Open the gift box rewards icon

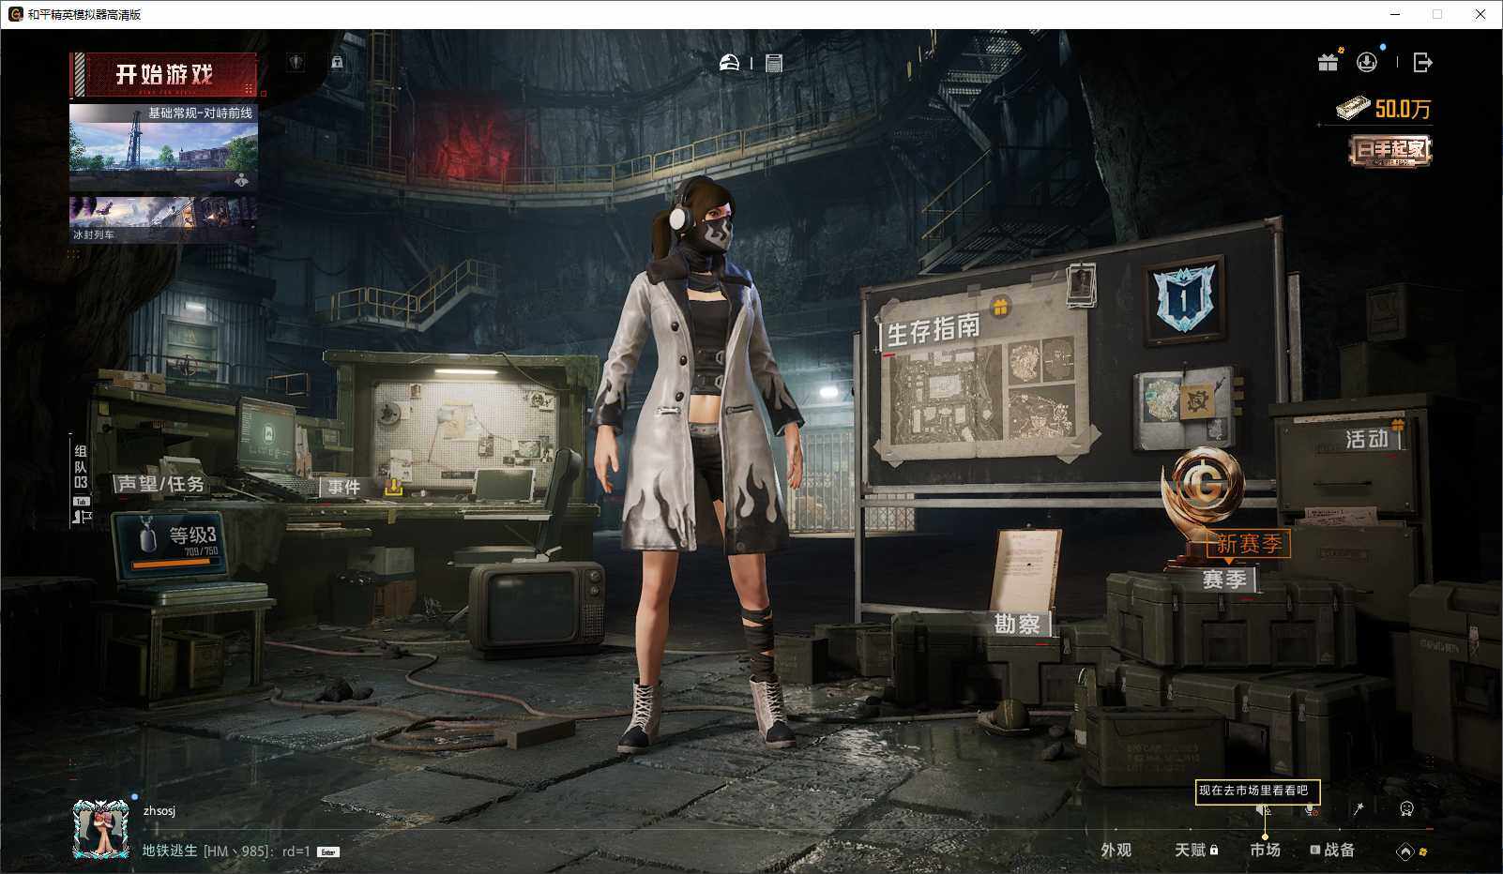pyautogui.click(x=1328, y=62)
